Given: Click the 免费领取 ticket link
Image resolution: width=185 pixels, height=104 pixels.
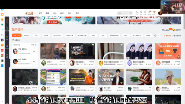Looking at the screenshot, I should (177, 30).
